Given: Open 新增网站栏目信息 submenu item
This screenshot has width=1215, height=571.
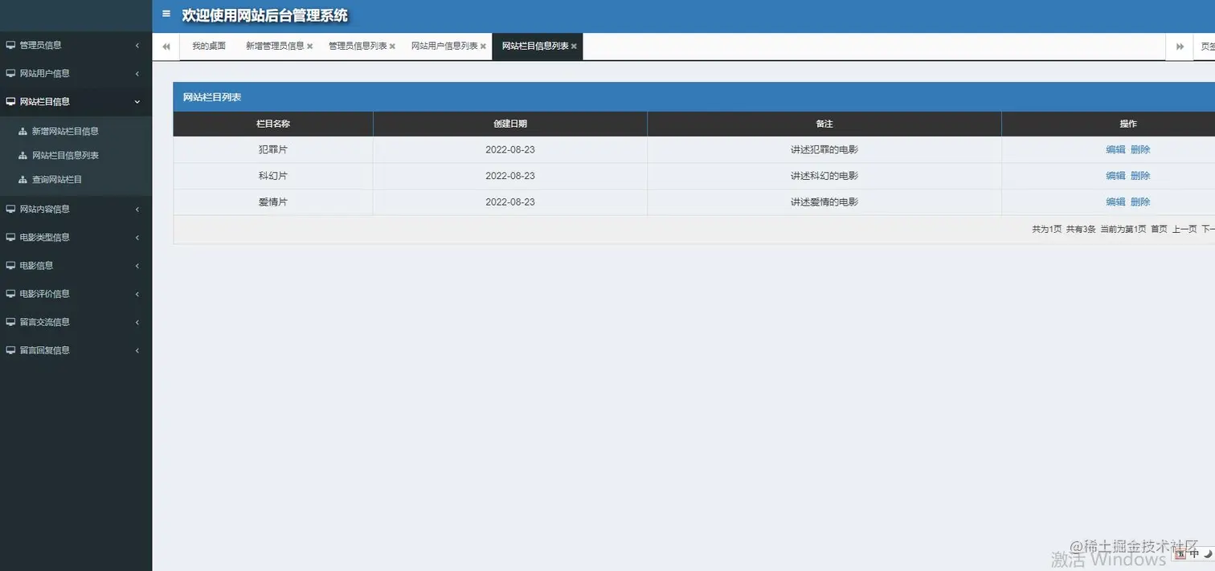Looking at the screenshot, I should [x=65, y=131].
